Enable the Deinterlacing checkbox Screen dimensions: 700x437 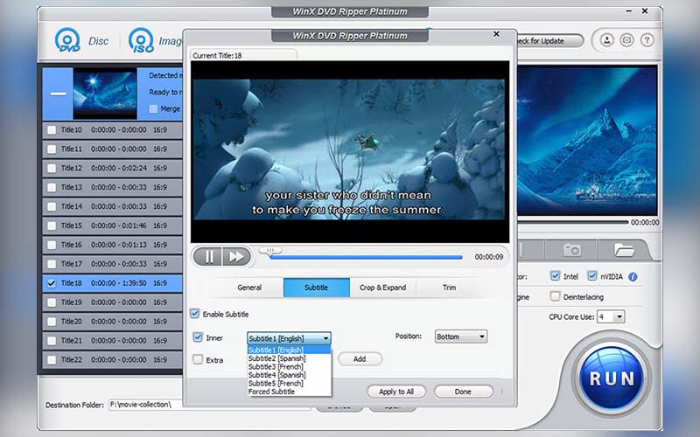pos(555,296)
